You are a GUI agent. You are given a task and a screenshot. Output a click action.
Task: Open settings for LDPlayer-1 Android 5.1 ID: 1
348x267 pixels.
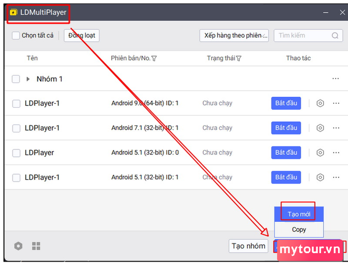320,177
